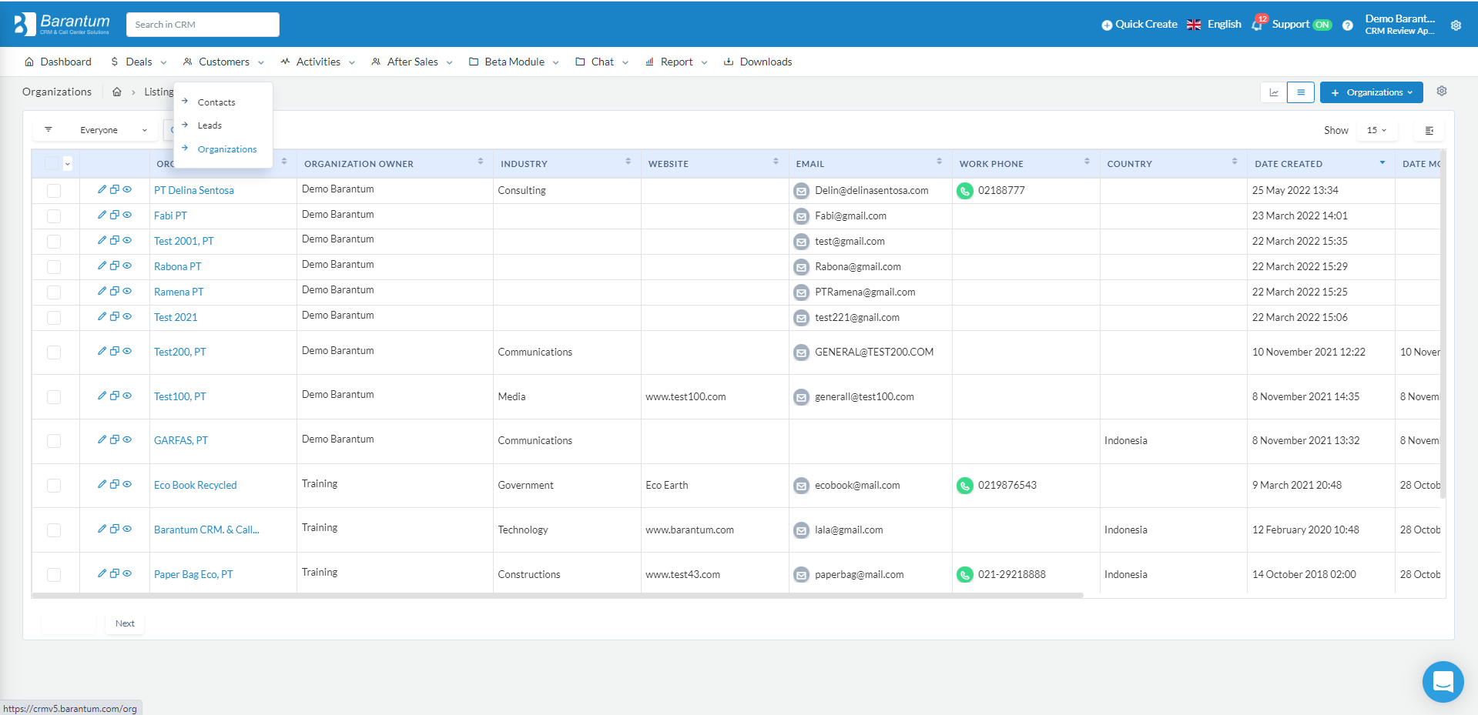The height and width of the screenshot is (715, 1478).
Task: Duplicate Fabi PT record icon
Action: pos(115,215)
